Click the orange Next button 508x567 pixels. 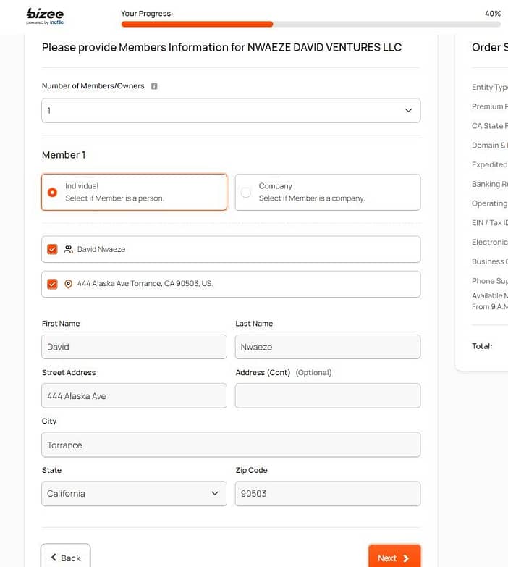point(394,558)
